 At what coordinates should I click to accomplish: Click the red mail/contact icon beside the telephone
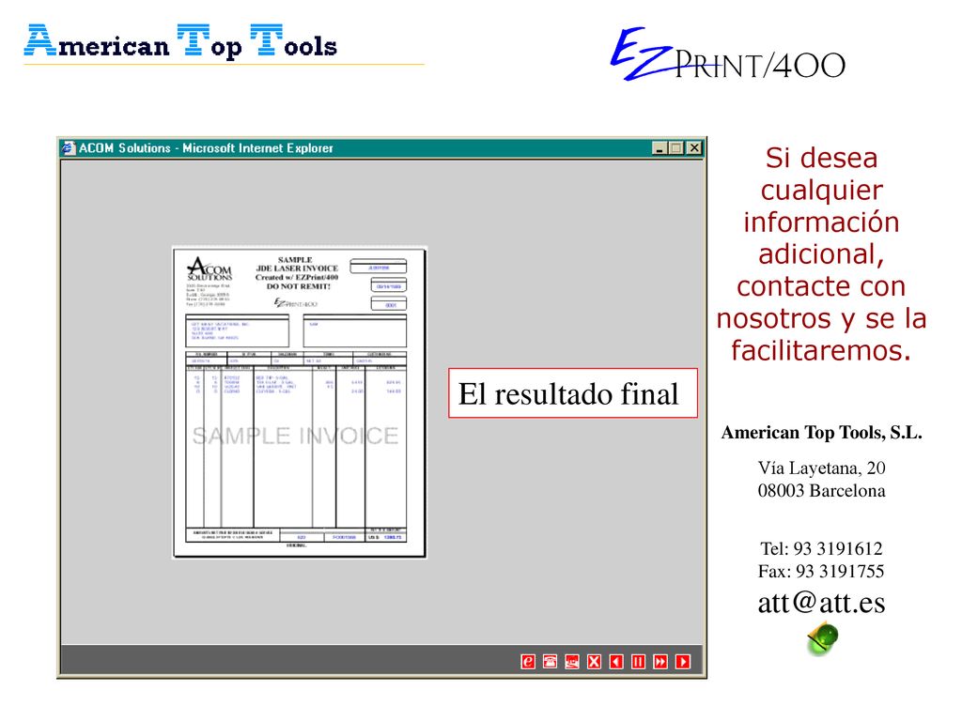tap(572, 662)
